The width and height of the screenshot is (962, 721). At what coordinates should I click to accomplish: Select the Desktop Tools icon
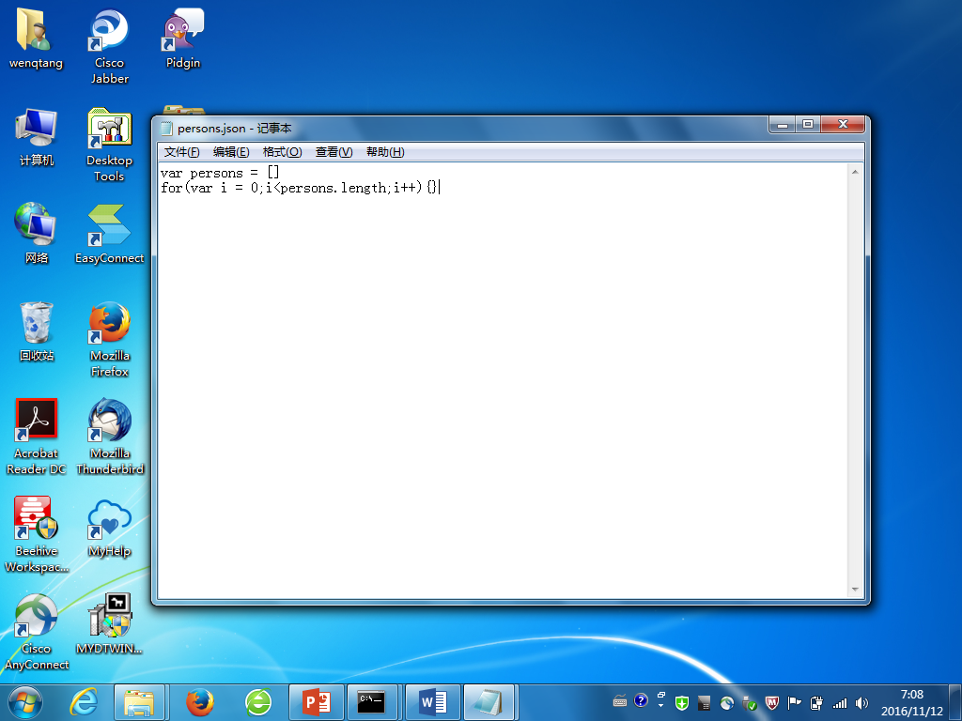[x=109, y=145]
